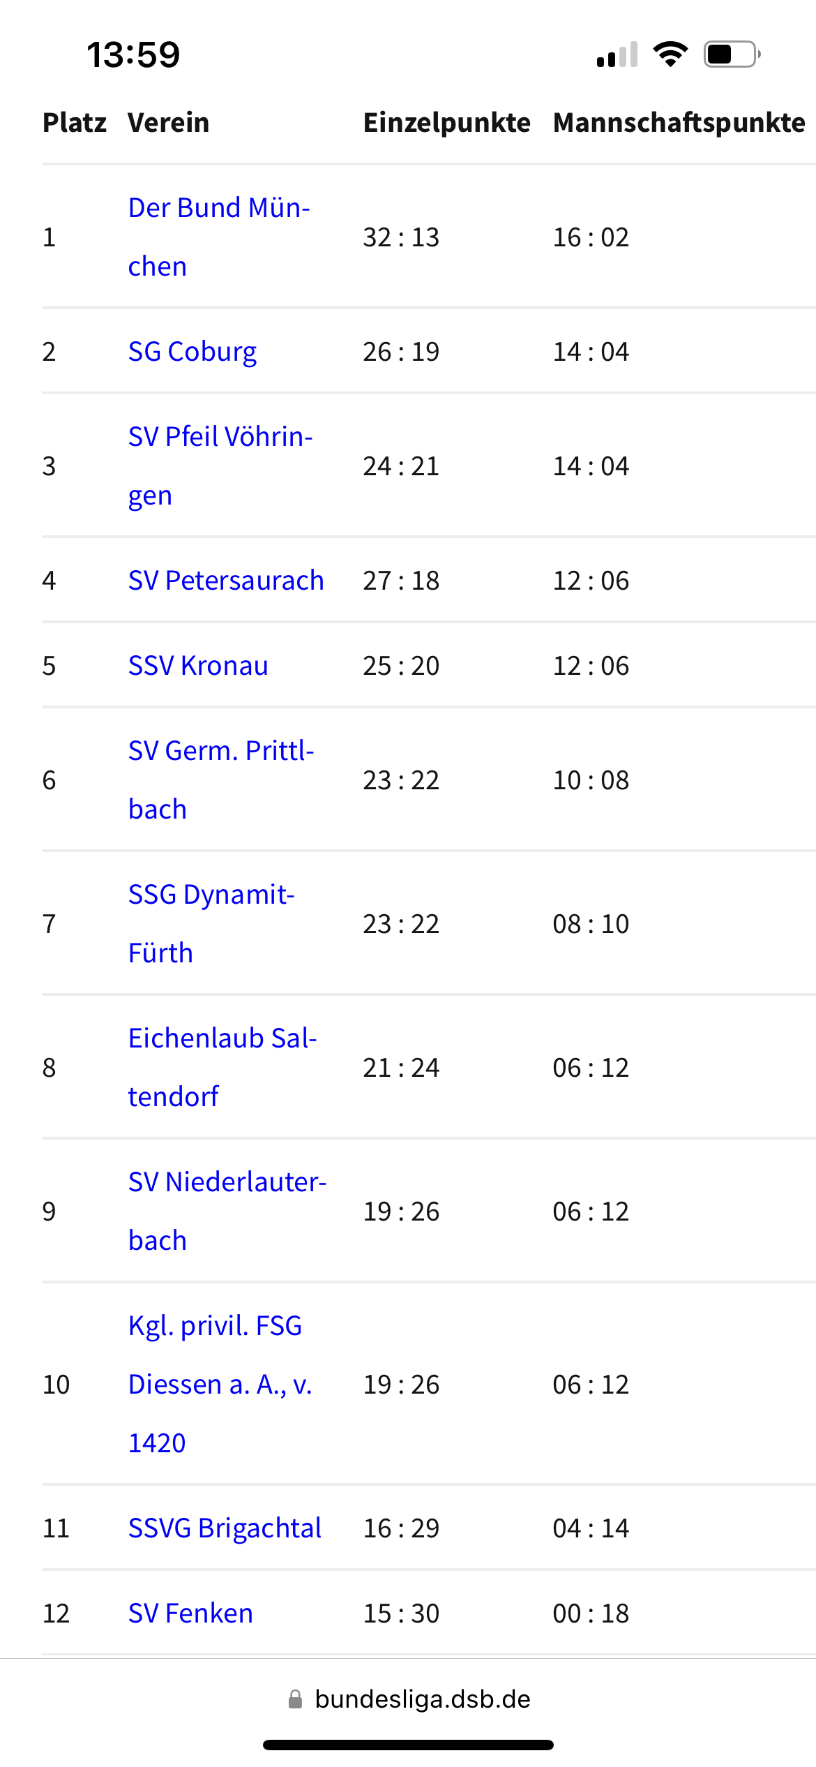Tap the lock icon beside the URL
The image size is (816, 1767).
296,1699
